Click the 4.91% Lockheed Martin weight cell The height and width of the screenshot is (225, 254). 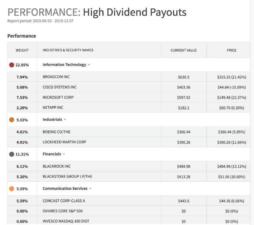22,142
